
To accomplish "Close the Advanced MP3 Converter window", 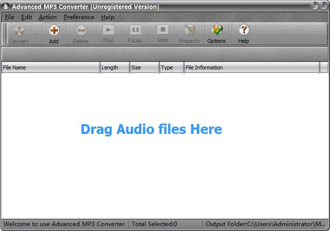I will (324, 6).
